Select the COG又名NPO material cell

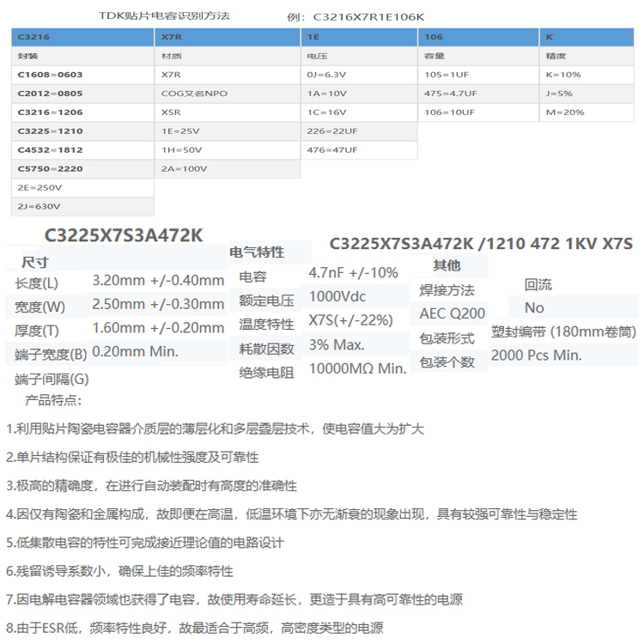228,94
